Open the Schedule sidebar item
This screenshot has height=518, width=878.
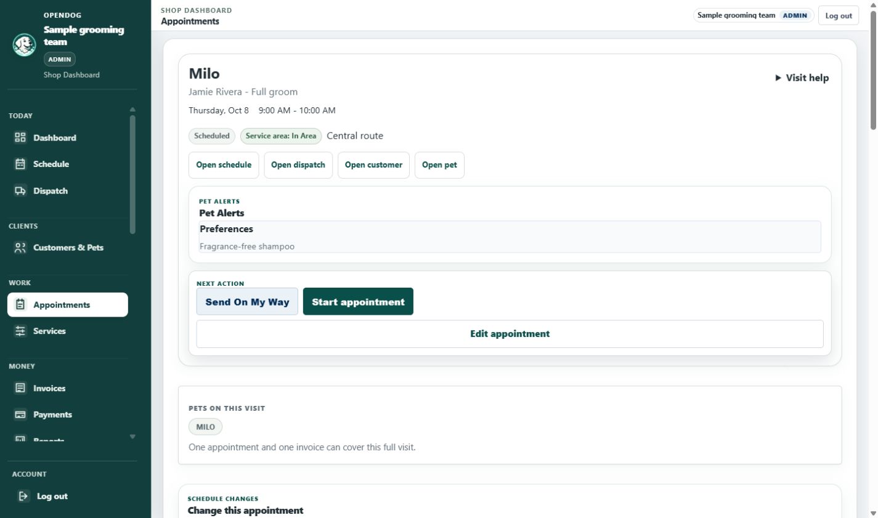(x=68, y=164)
